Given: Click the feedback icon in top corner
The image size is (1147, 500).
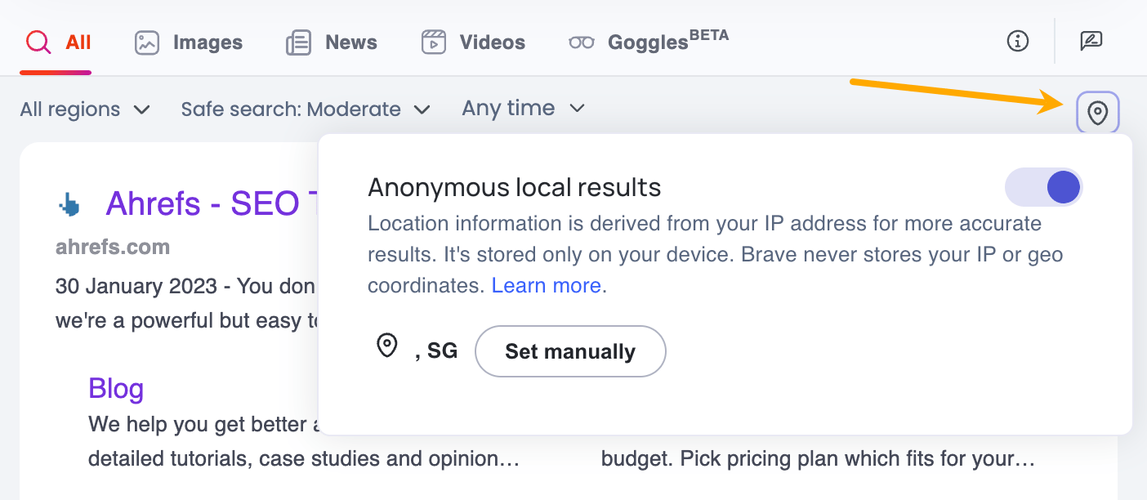Looking at the screenshot, I should click(1091, 41).
